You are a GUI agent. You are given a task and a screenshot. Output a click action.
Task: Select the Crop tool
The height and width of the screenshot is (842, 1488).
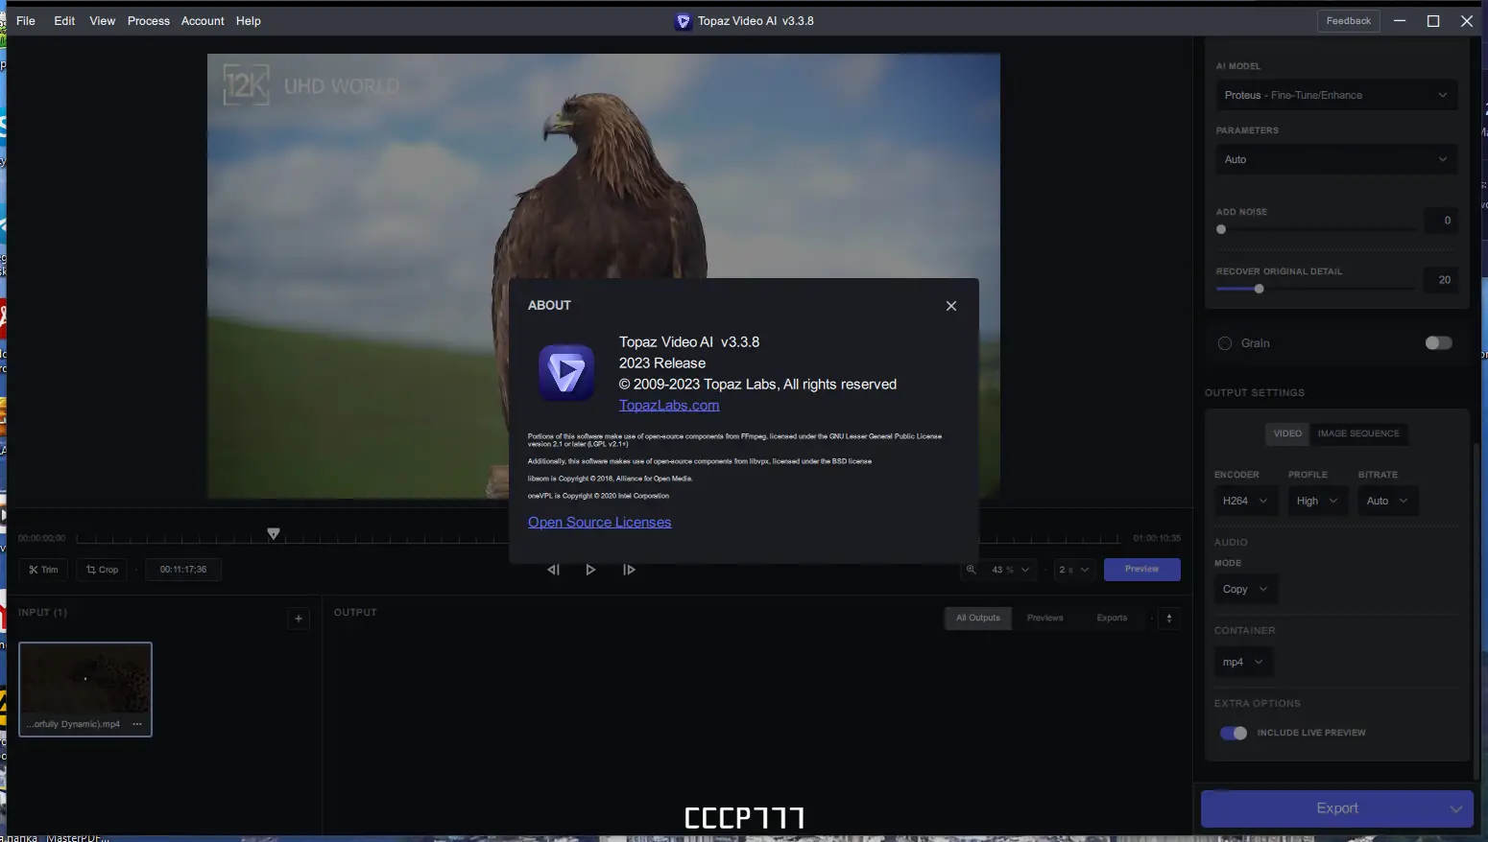[x=101, y=569]
